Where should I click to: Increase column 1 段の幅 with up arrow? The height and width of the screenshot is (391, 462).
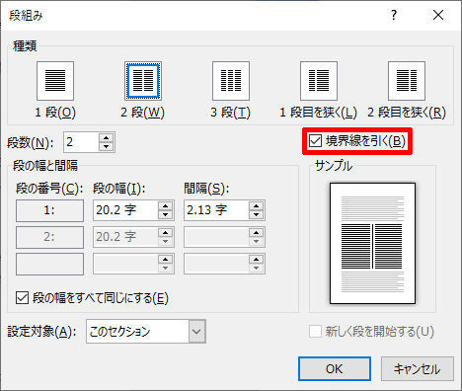click(x=166, y=206)
